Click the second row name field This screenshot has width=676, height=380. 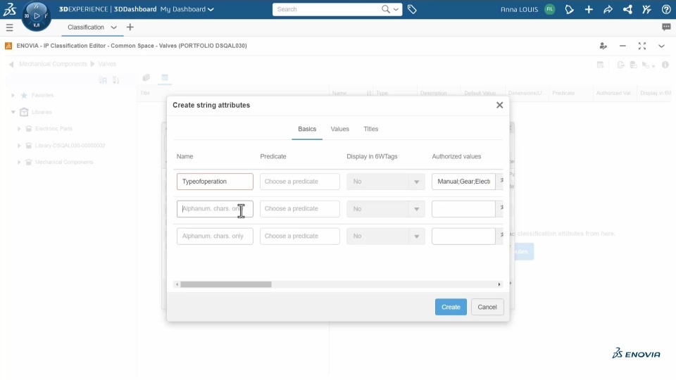[215, 209]
